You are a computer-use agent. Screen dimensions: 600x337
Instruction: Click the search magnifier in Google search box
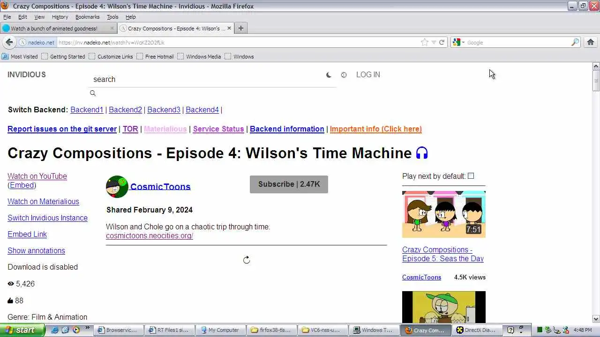(x=575, y=42)
